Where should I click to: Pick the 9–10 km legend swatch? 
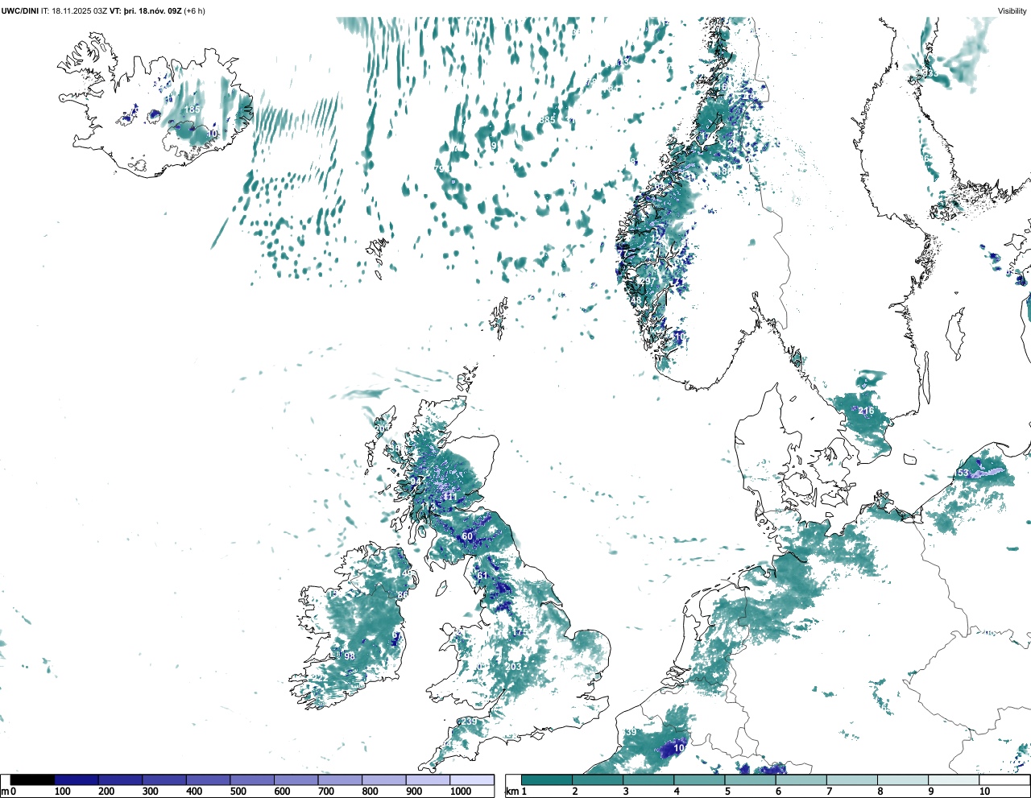953,780
